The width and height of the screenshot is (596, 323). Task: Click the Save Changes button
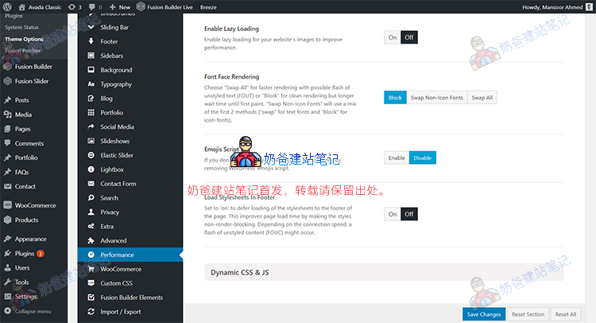pyautogui.click(x=483, y=314)
